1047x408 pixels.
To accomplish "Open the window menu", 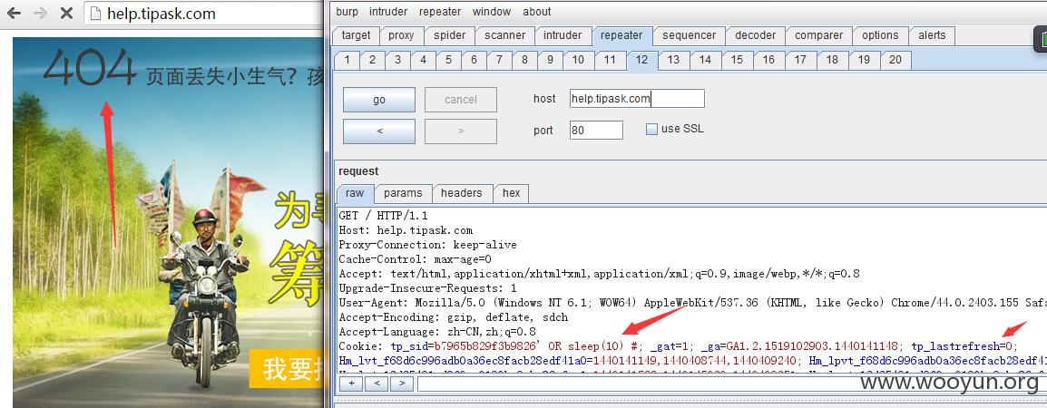I will coord(492,12).
